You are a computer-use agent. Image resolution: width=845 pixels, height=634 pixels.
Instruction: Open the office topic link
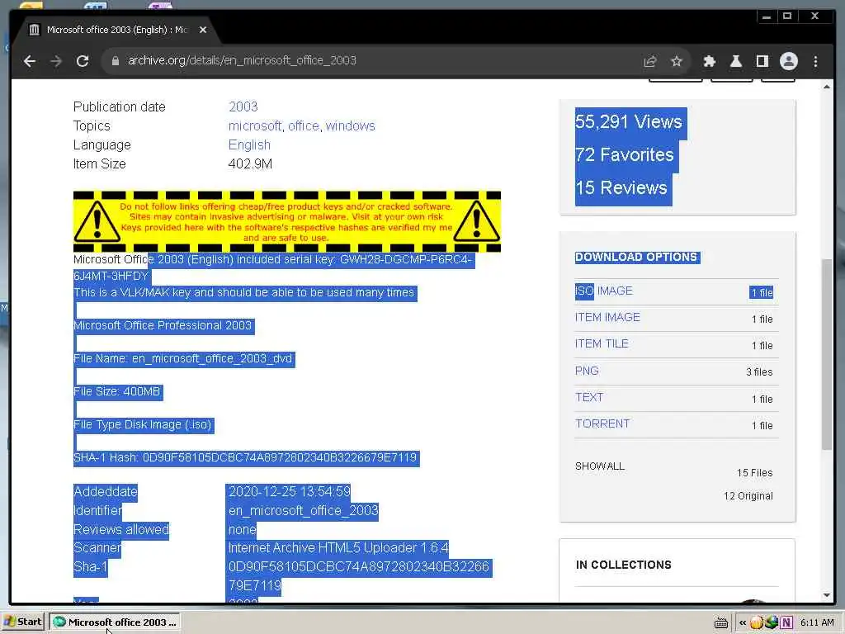(304, 126)
